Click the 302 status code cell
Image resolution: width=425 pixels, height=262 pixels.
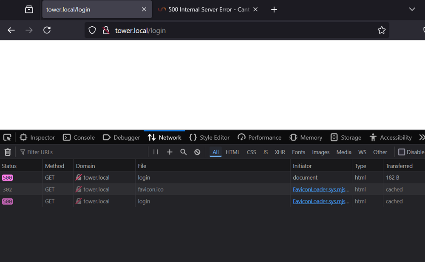(x=7, y=189)
